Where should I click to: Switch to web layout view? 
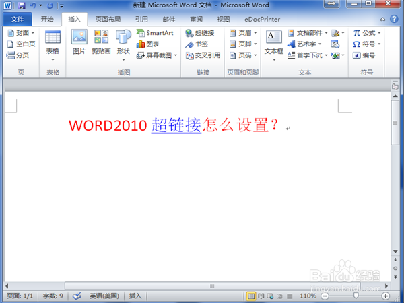tap(270, 296)
